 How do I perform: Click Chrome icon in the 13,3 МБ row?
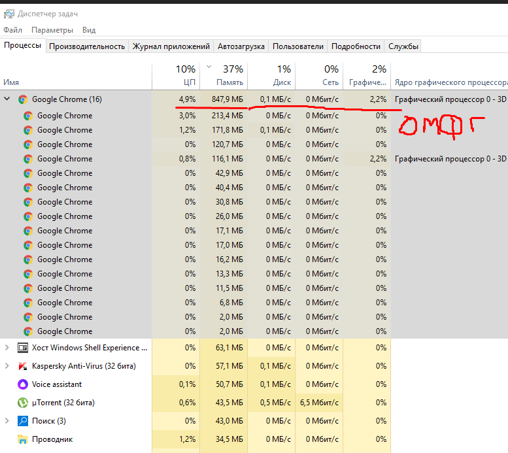coord(28,274)
